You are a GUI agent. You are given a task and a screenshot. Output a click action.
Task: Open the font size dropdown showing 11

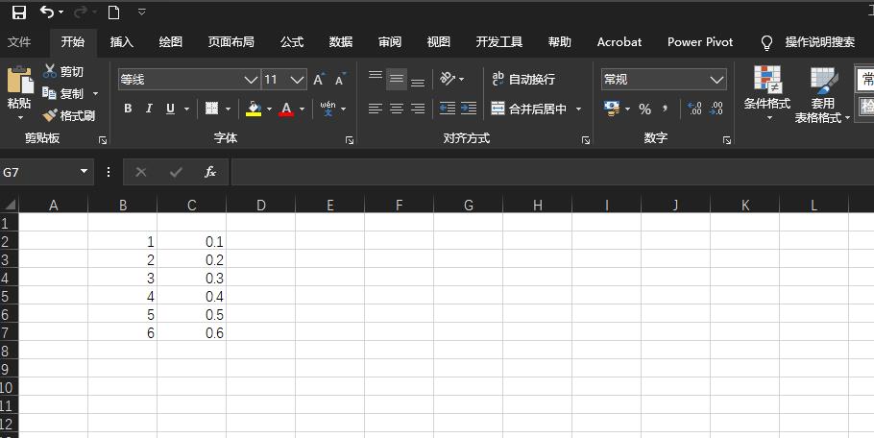click(298, 80)
